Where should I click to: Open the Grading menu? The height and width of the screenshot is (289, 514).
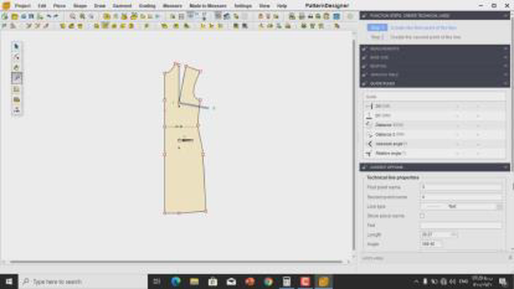147,6
